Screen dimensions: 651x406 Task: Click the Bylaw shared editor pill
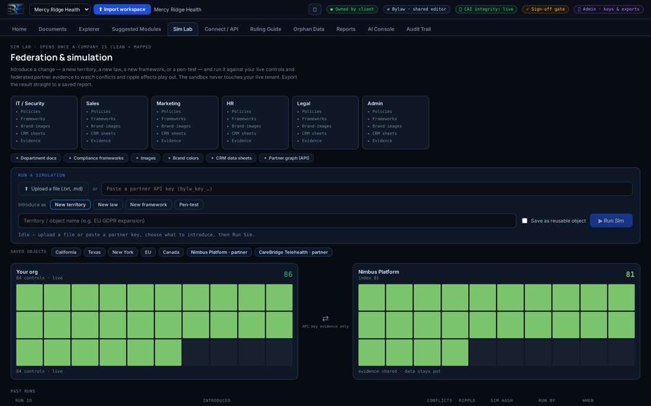pyautogui.click(x=417, y=9)
